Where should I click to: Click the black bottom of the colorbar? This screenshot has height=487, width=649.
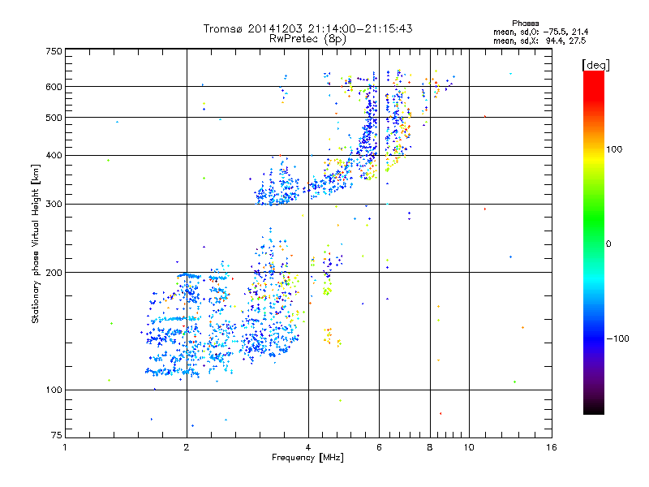[x=594, y=408]
